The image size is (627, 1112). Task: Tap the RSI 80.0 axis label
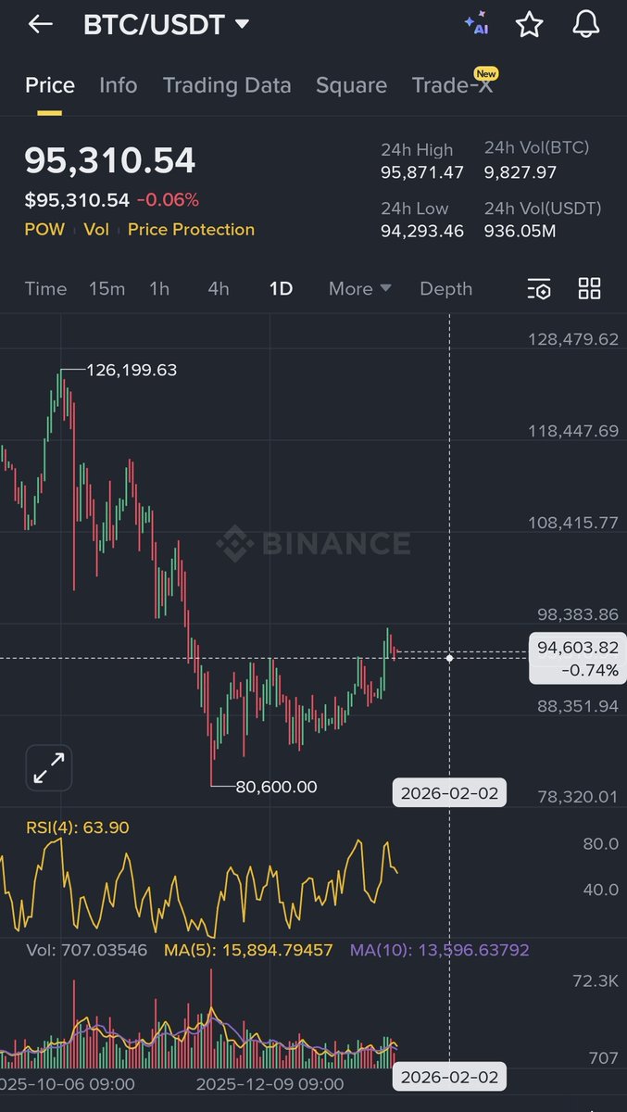[x=601, y=844]
